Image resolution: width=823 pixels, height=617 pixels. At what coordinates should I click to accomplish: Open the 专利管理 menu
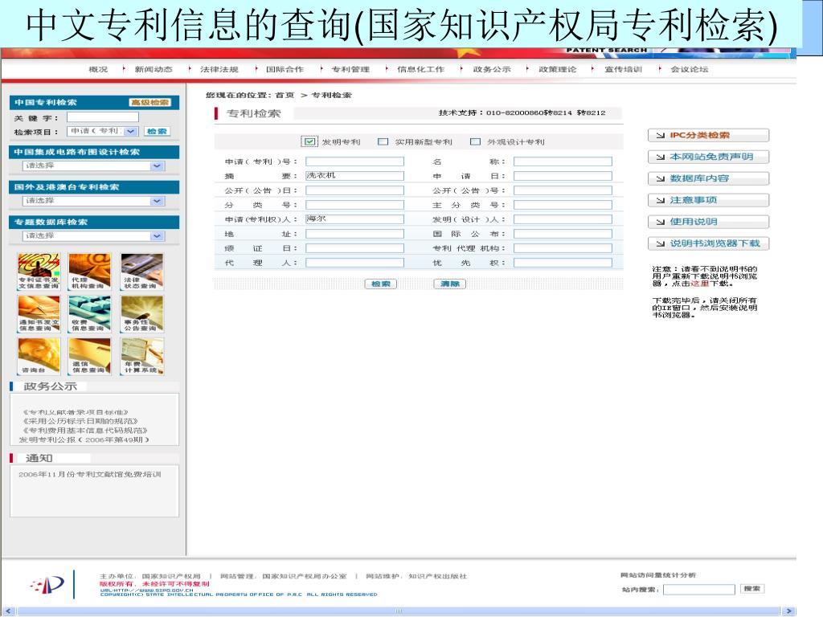point(350,69)
